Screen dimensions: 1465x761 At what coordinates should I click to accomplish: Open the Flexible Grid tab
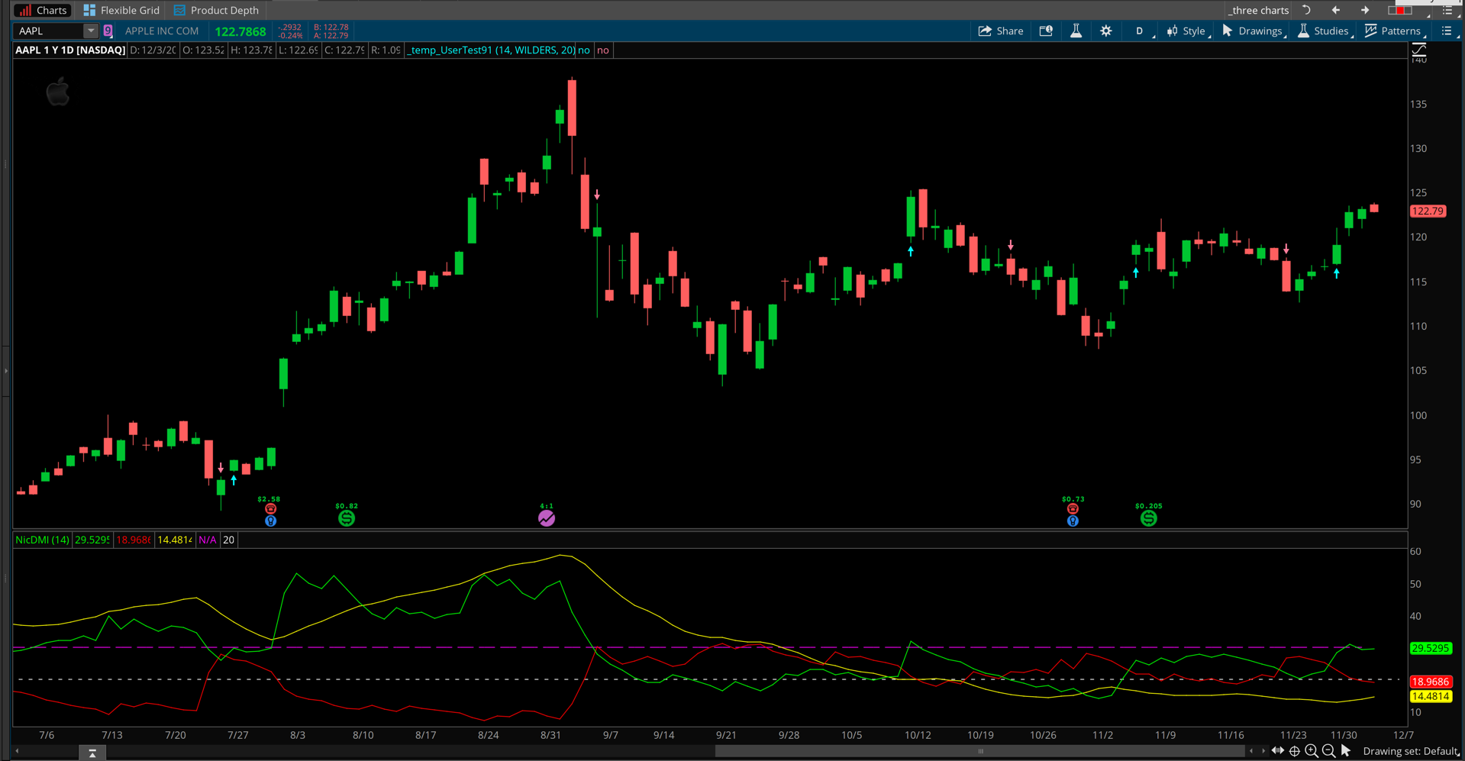coord(121,10)
